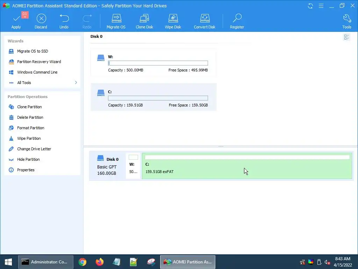Click the colorful display tray icon
The width and height of the screenshot is (358, 269).
point(311,262)
